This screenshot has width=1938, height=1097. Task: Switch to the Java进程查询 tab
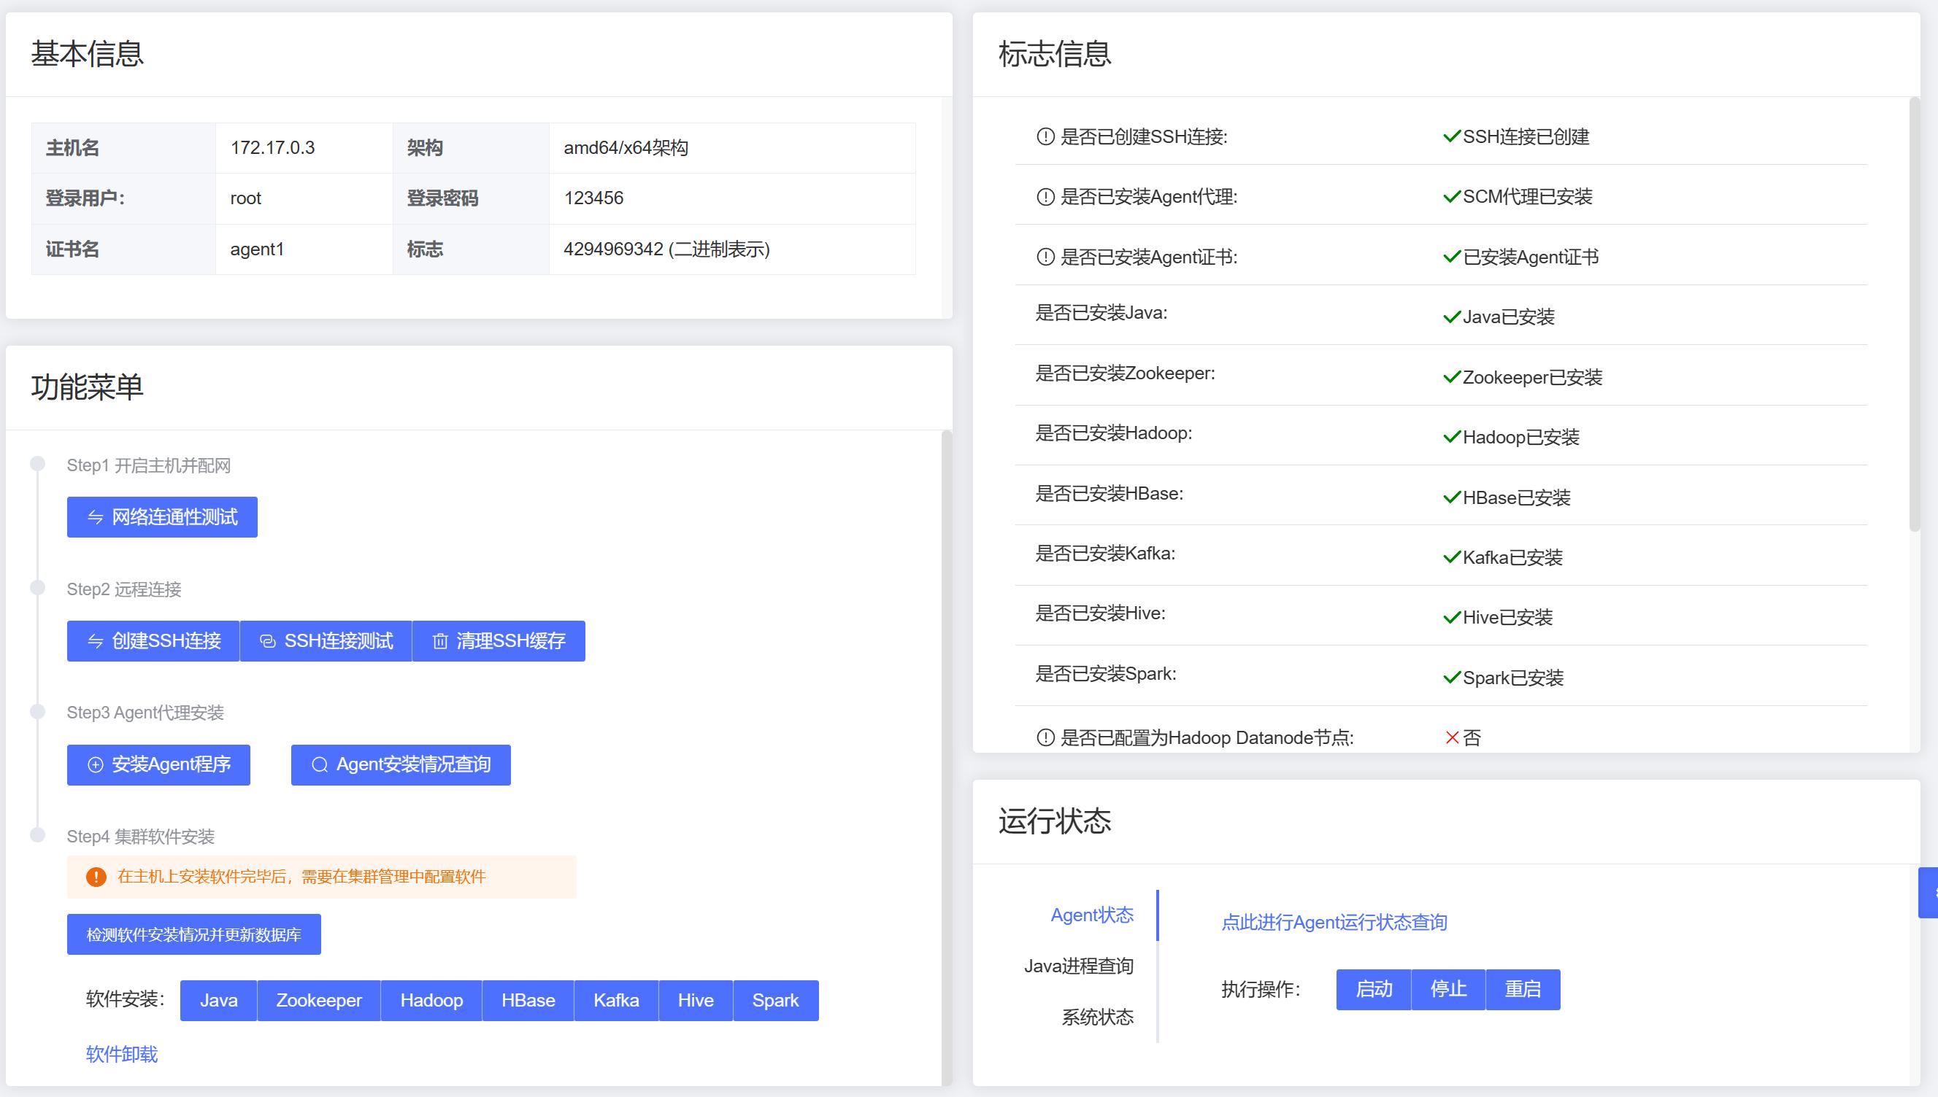click(1078, 966)
